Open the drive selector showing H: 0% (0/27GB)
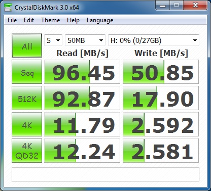 [154, 40]
